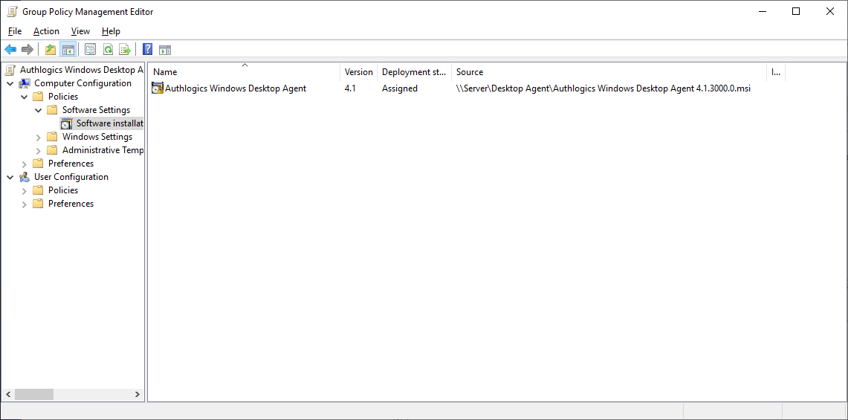The image size is (848, 420).
Task: Open the Action menu
Action: pyautogui.click(x=47, y=31)
